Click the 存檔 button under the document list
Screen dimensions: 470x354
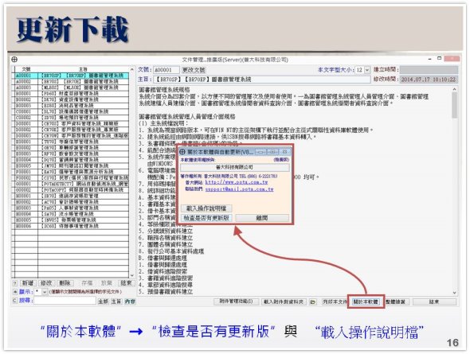tap(87, 282)
